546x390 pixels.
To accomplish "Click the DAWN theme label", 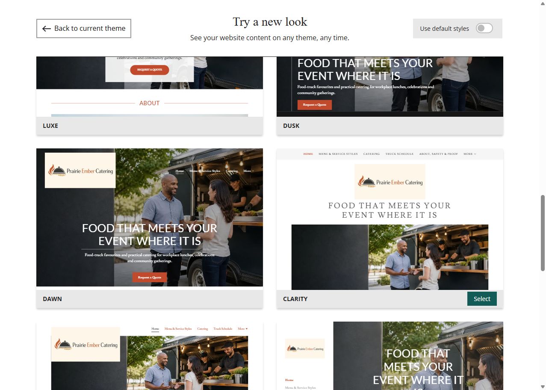I will pyautogui.click(x=52, y=299).
